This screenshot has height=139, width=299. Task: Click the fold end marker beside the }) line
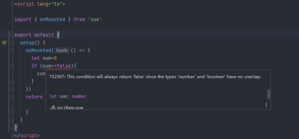[x=12, y=89]
